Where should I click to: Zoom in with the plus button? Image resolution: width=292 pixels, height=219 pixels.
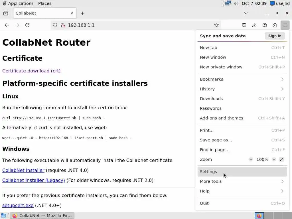(274, 159)
